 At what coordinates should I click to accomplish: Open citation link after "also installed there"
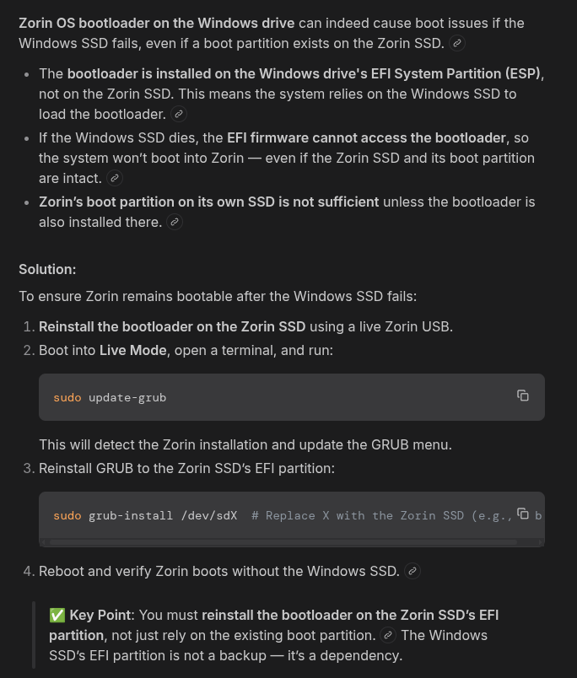point(175,222)
